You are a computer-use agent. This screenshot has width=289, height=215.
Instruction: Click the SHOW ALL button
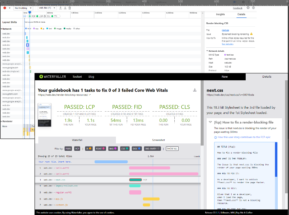click(172, 149)
